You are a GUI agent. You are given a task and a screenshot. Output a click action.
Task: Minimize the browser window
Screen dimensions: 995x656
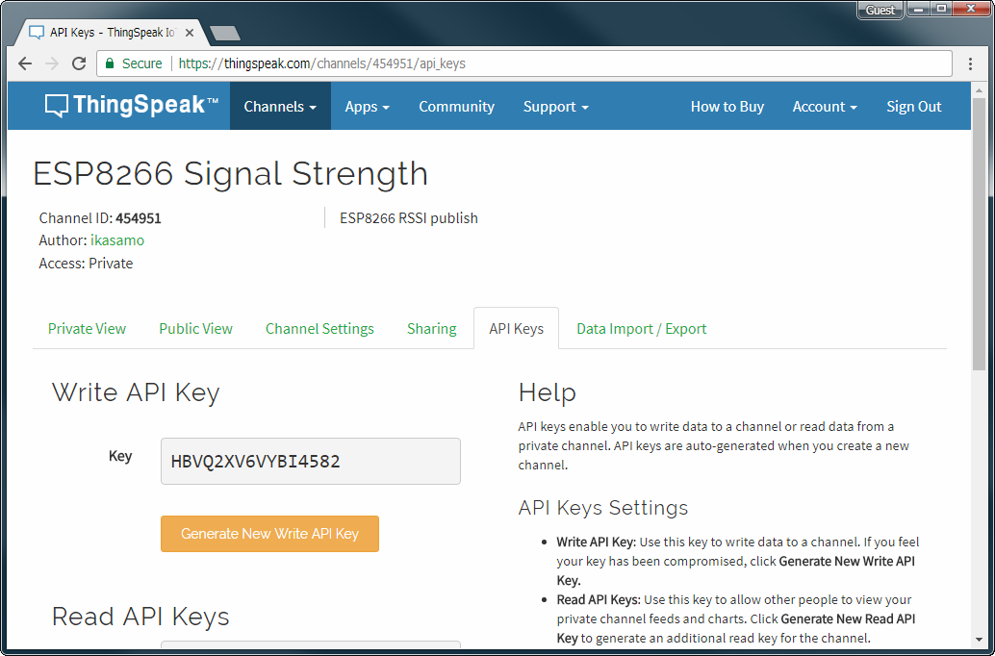[x=918, y=9]
